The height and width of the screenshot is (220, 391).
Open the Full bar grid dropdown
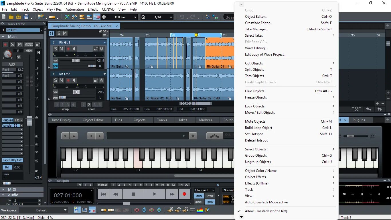tap(135, 17)
